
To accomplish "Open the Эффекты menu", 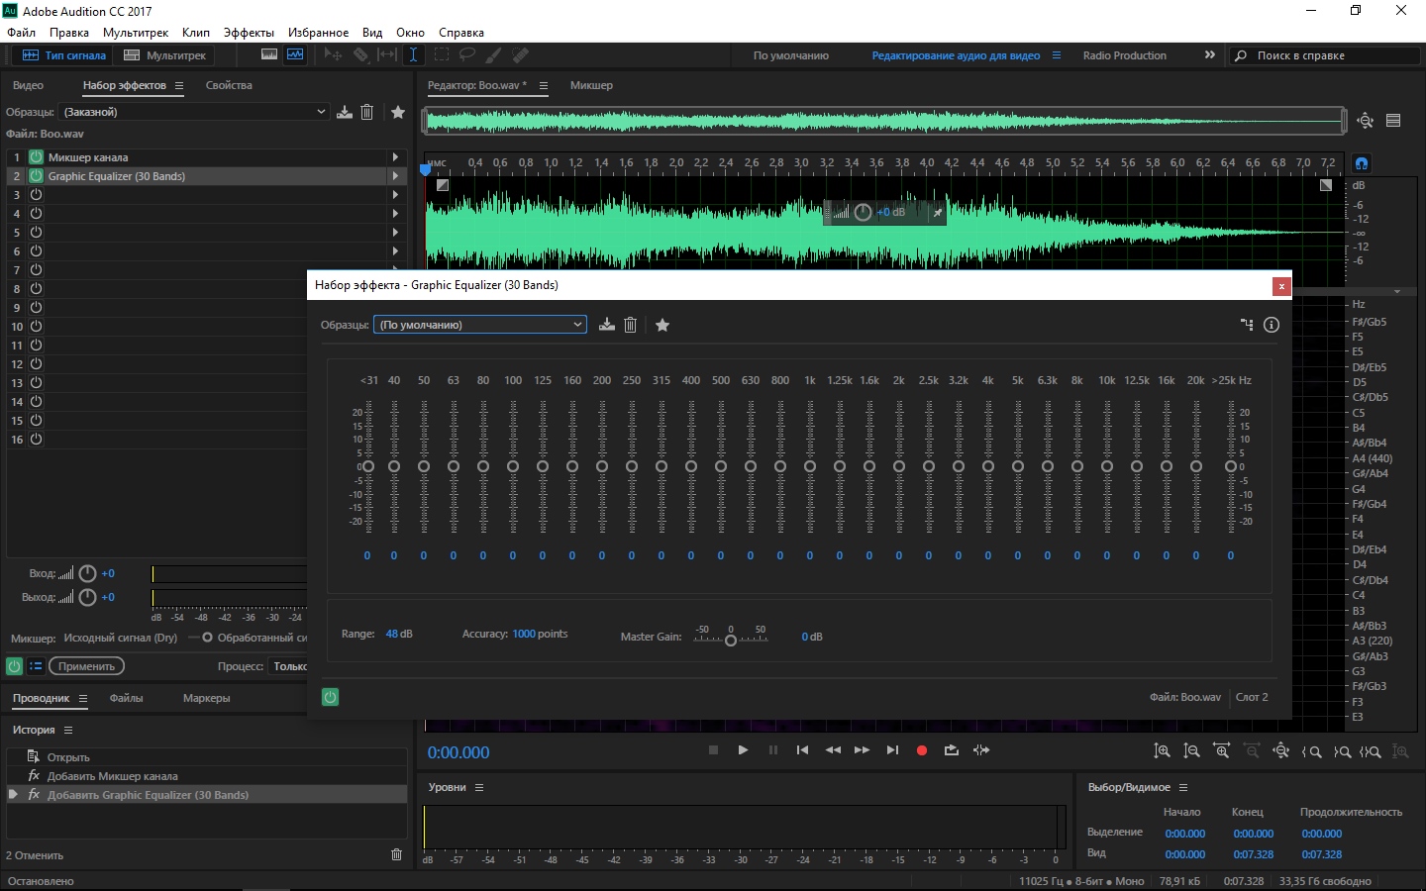I will tap(249, 33).
